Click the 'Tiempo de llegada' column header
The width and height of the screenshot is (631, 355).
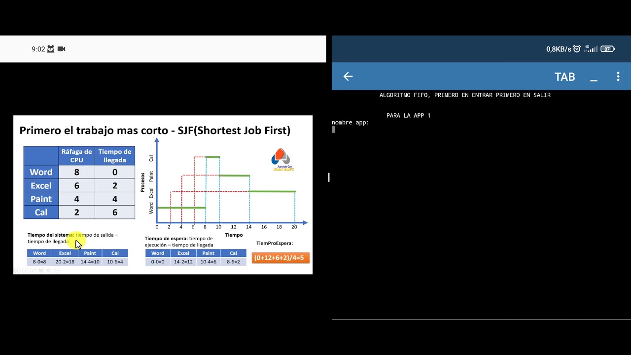point(115,155)
